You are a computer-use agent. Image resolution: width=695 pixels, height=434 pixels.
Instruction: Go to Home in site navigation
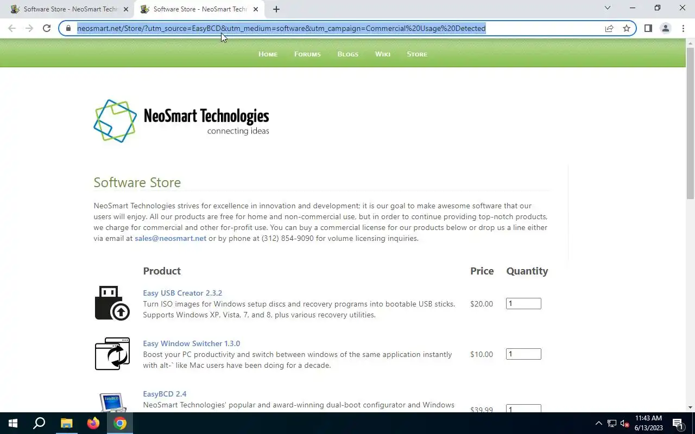tap(268, 54)
